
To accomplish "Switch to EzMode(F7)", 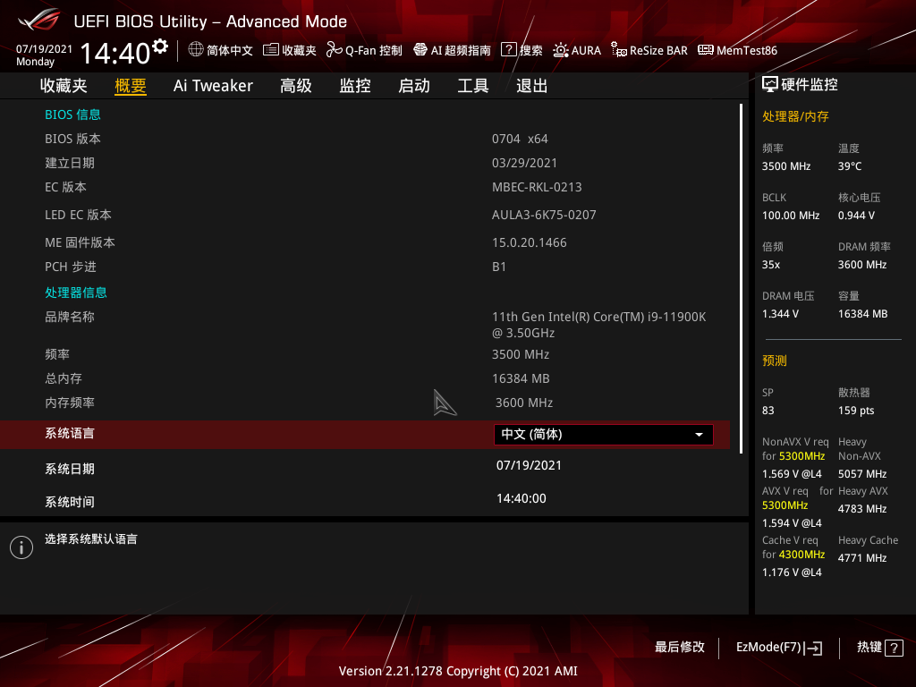I will pyautogui.click(x=779, y=648).
